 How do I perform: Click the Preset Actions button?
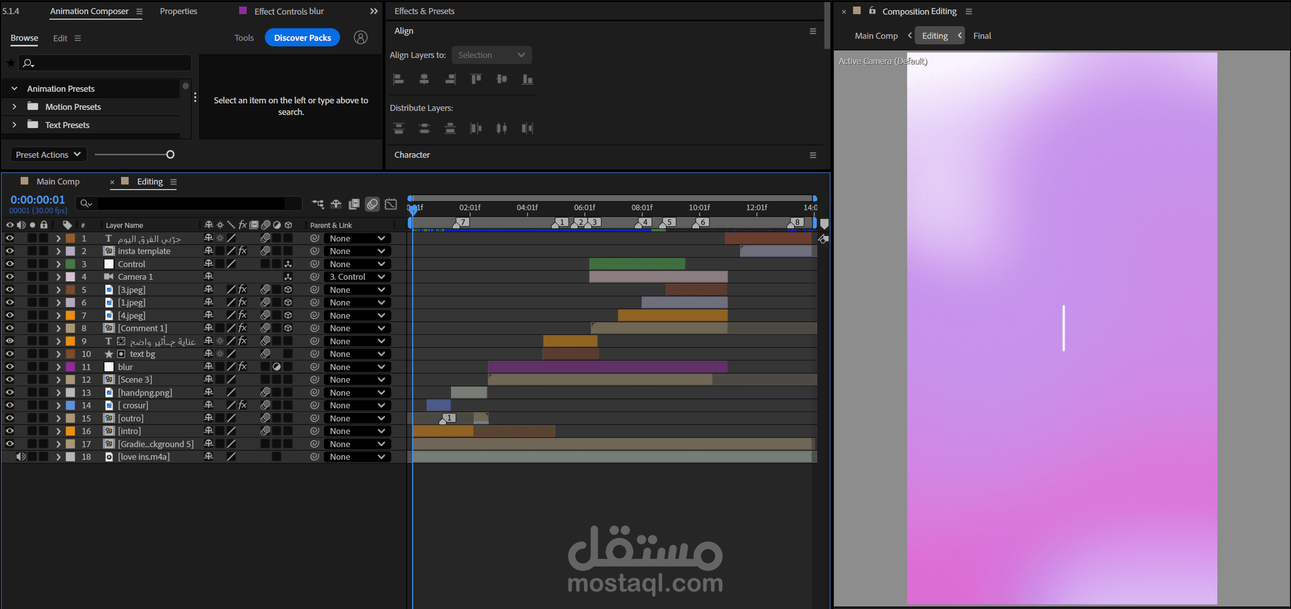click(48, 155)
